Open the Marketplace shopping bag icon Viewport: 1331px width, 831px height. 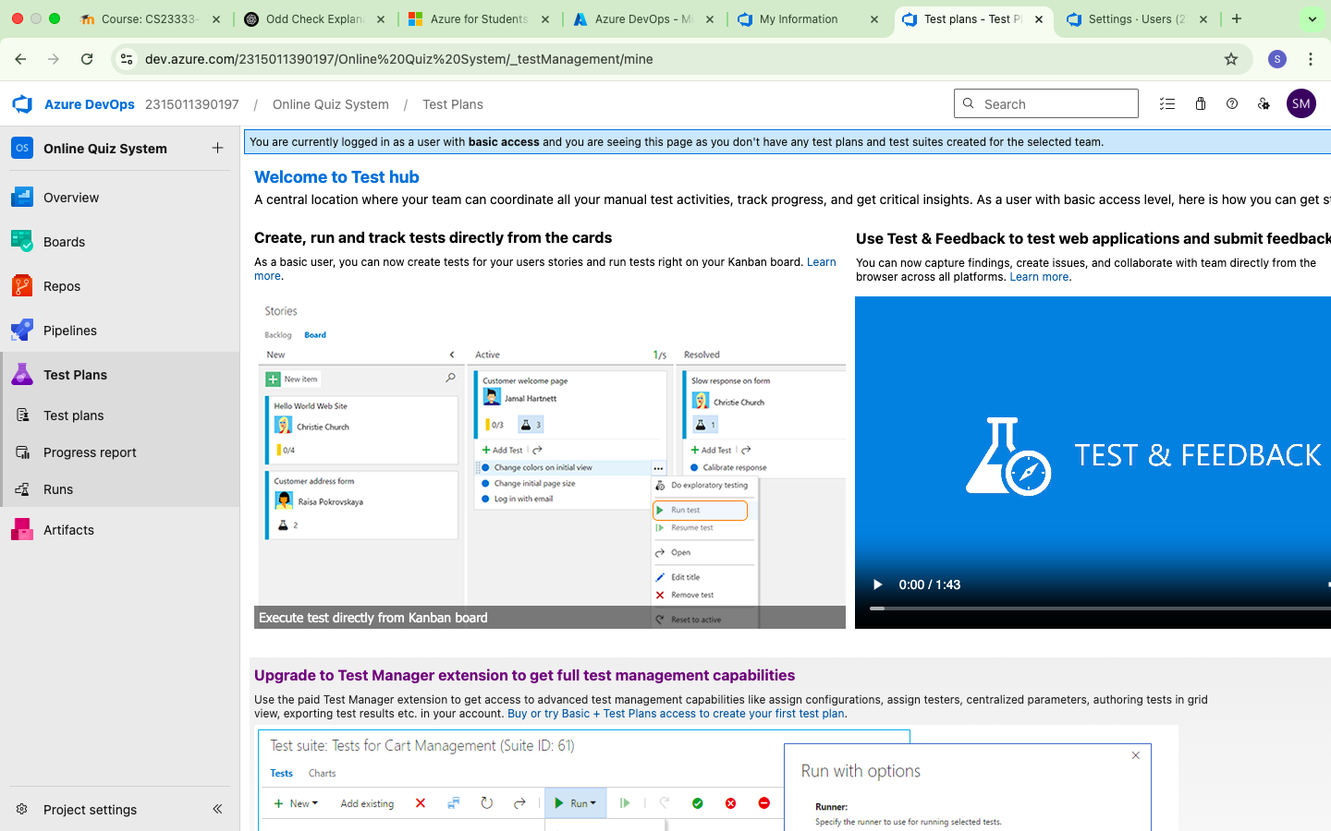tap(1200, 103)
